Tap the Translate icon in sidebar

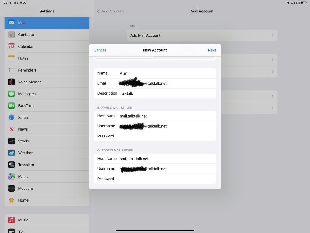tap(11, 165)
